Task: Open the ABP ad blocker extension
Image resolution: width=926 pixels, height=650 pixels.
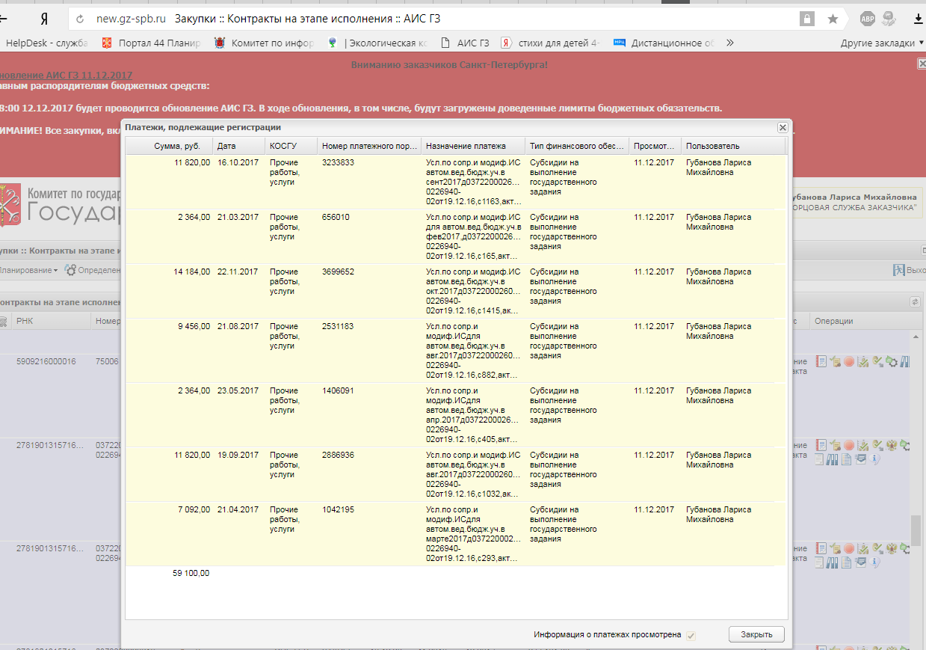Action: click(x=867, y=19)
